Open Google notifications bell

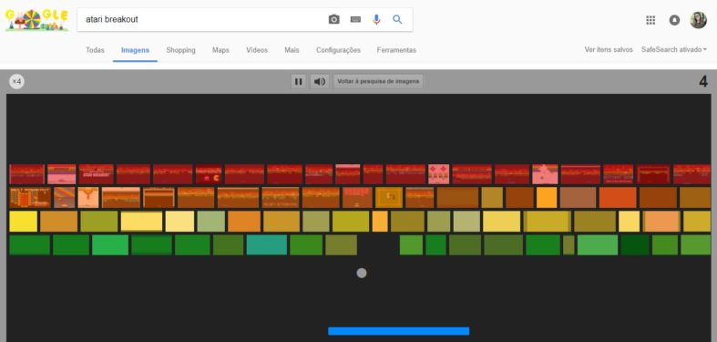point(674,20)
